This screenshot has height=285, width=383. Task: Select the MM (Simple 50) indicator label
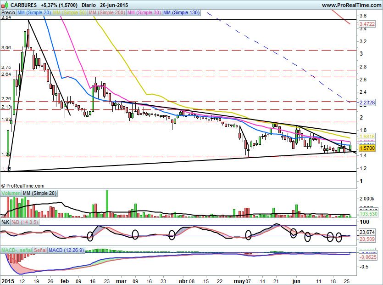(70, 12)
